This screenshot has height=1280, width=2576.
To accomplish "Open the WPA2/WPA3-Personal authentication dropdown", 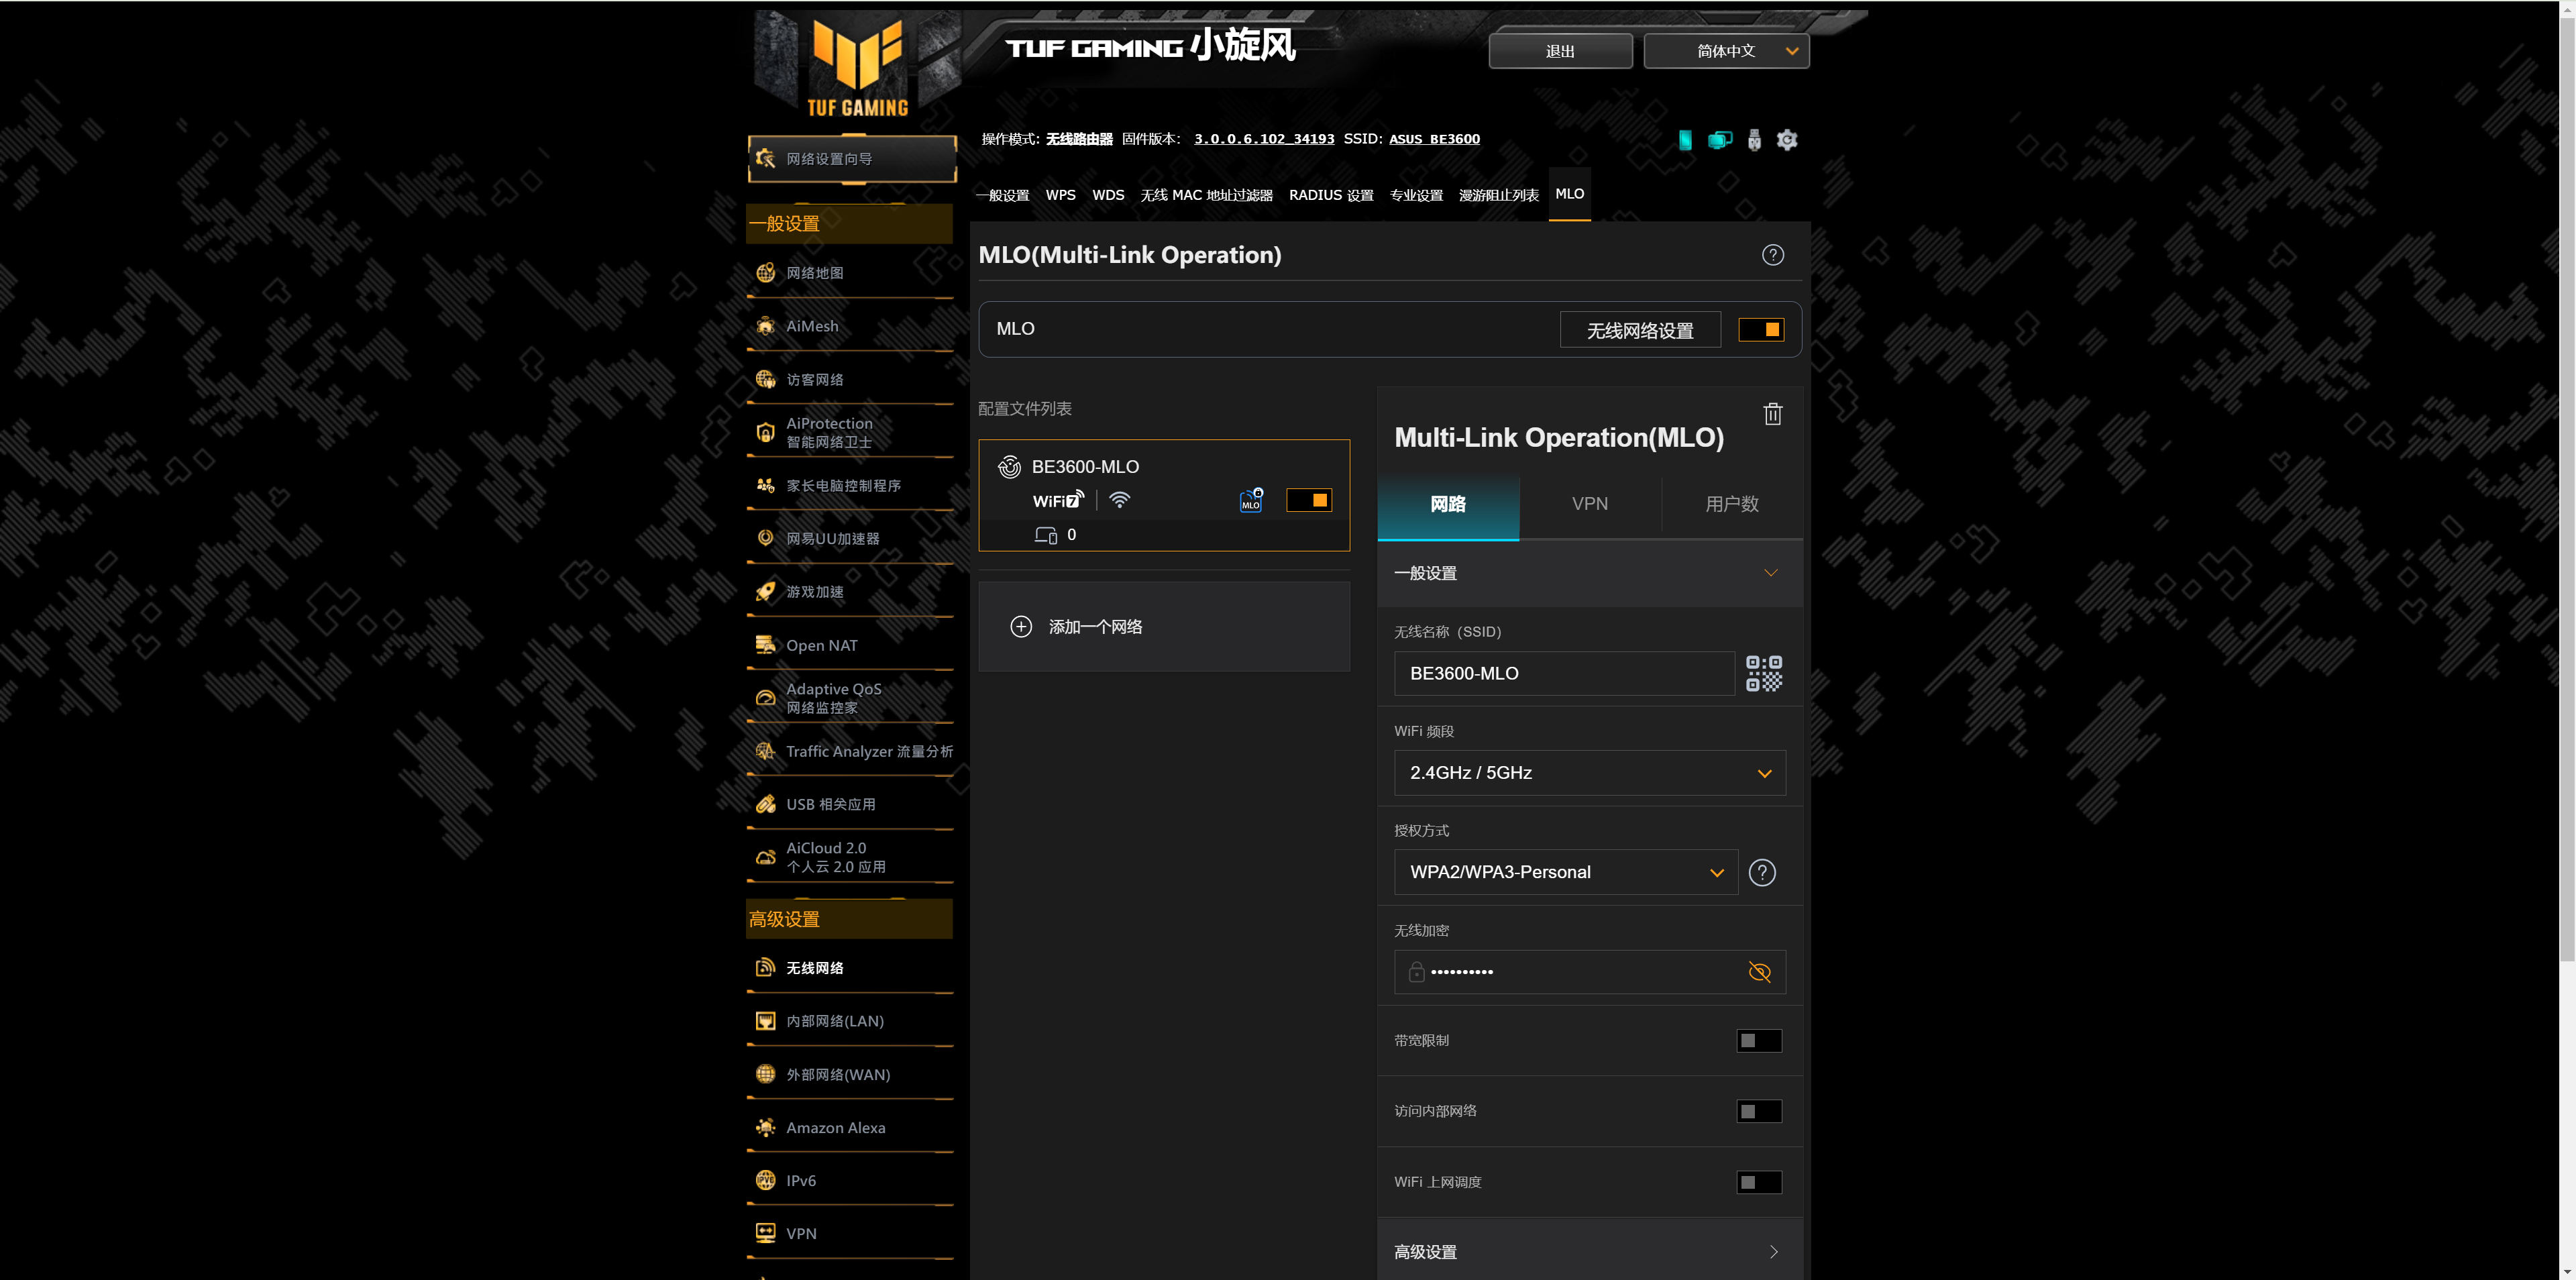I will 1565,872.
